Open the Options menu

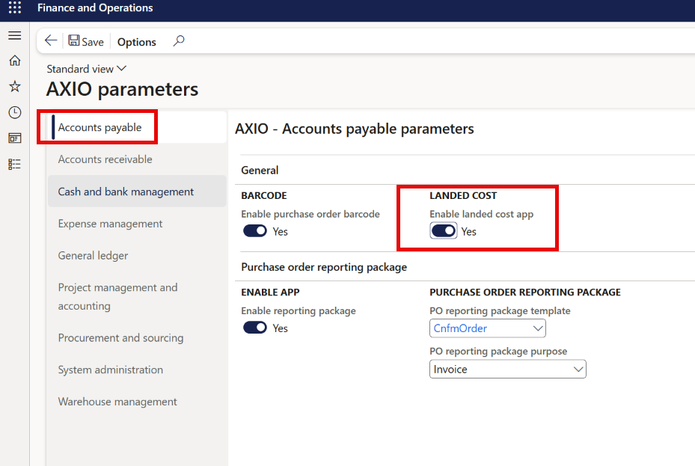click(x=137, y=42)
